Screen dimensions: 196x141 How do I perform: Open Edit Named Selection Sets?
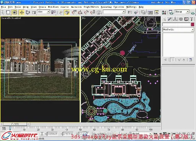click(100, 12)
